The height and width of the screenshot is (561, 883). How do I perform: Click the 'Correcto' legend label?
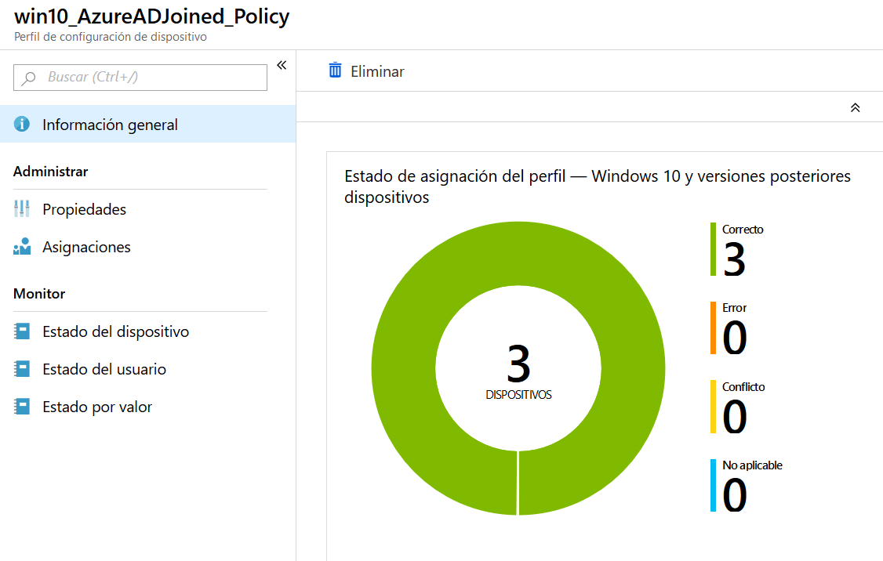point(743,230)
